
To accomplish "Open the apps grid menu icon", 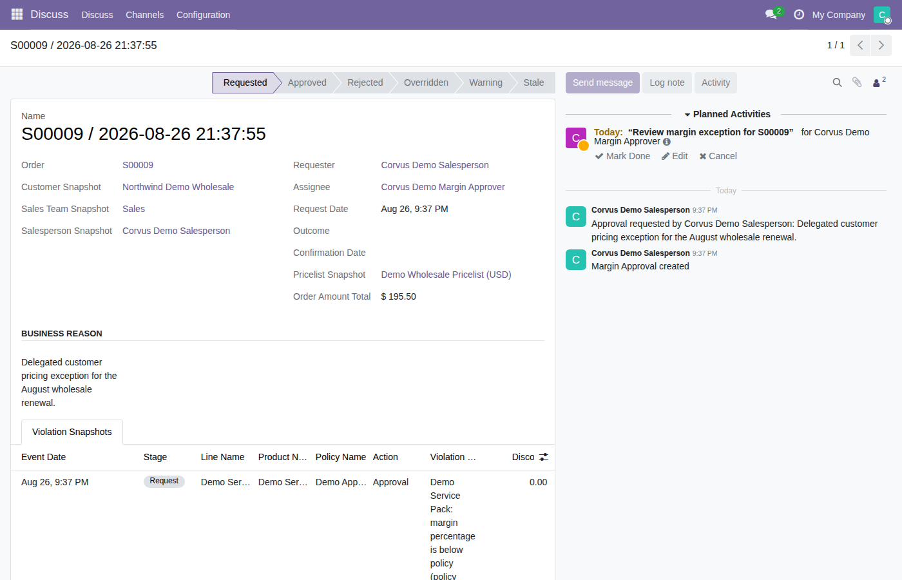I will click(x=17, y=14).
